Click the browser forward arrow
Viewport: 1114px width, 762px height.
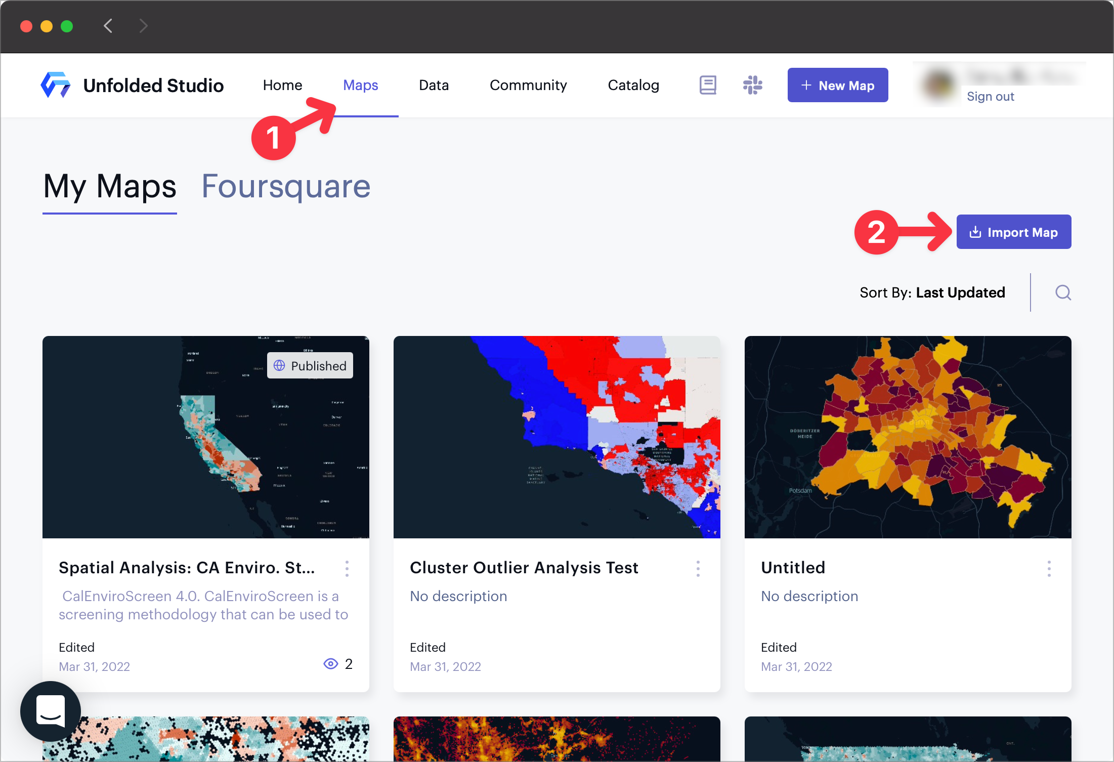click(143, 26)
